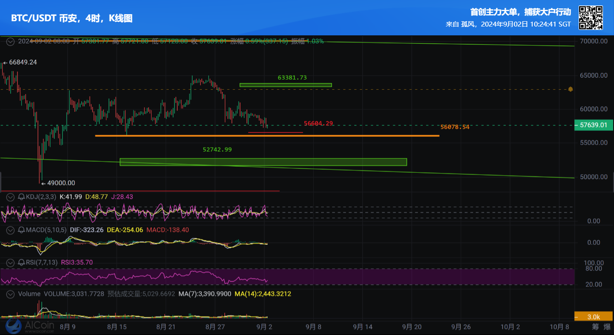The height and width of the screenshot is (335, 614).
Task: Click the KDJ indicator alert bell
Action: [21, 197]
